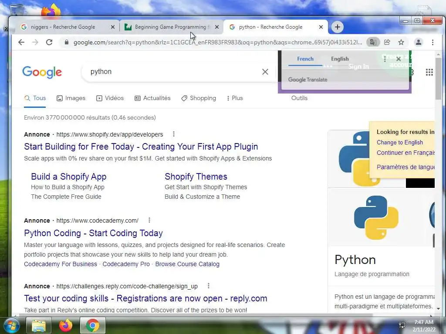Open Codecademy For Business link
446x334 pixels.
(60, 264)
